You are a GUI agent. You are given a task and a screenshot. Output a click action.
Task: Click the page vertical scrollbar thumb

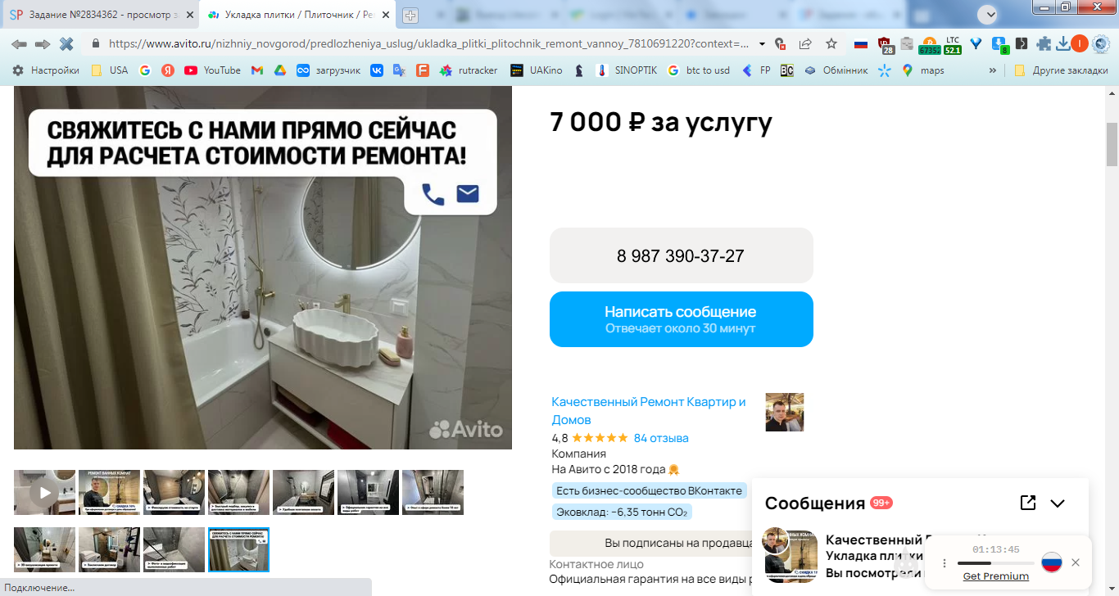tap(1112, 145)
